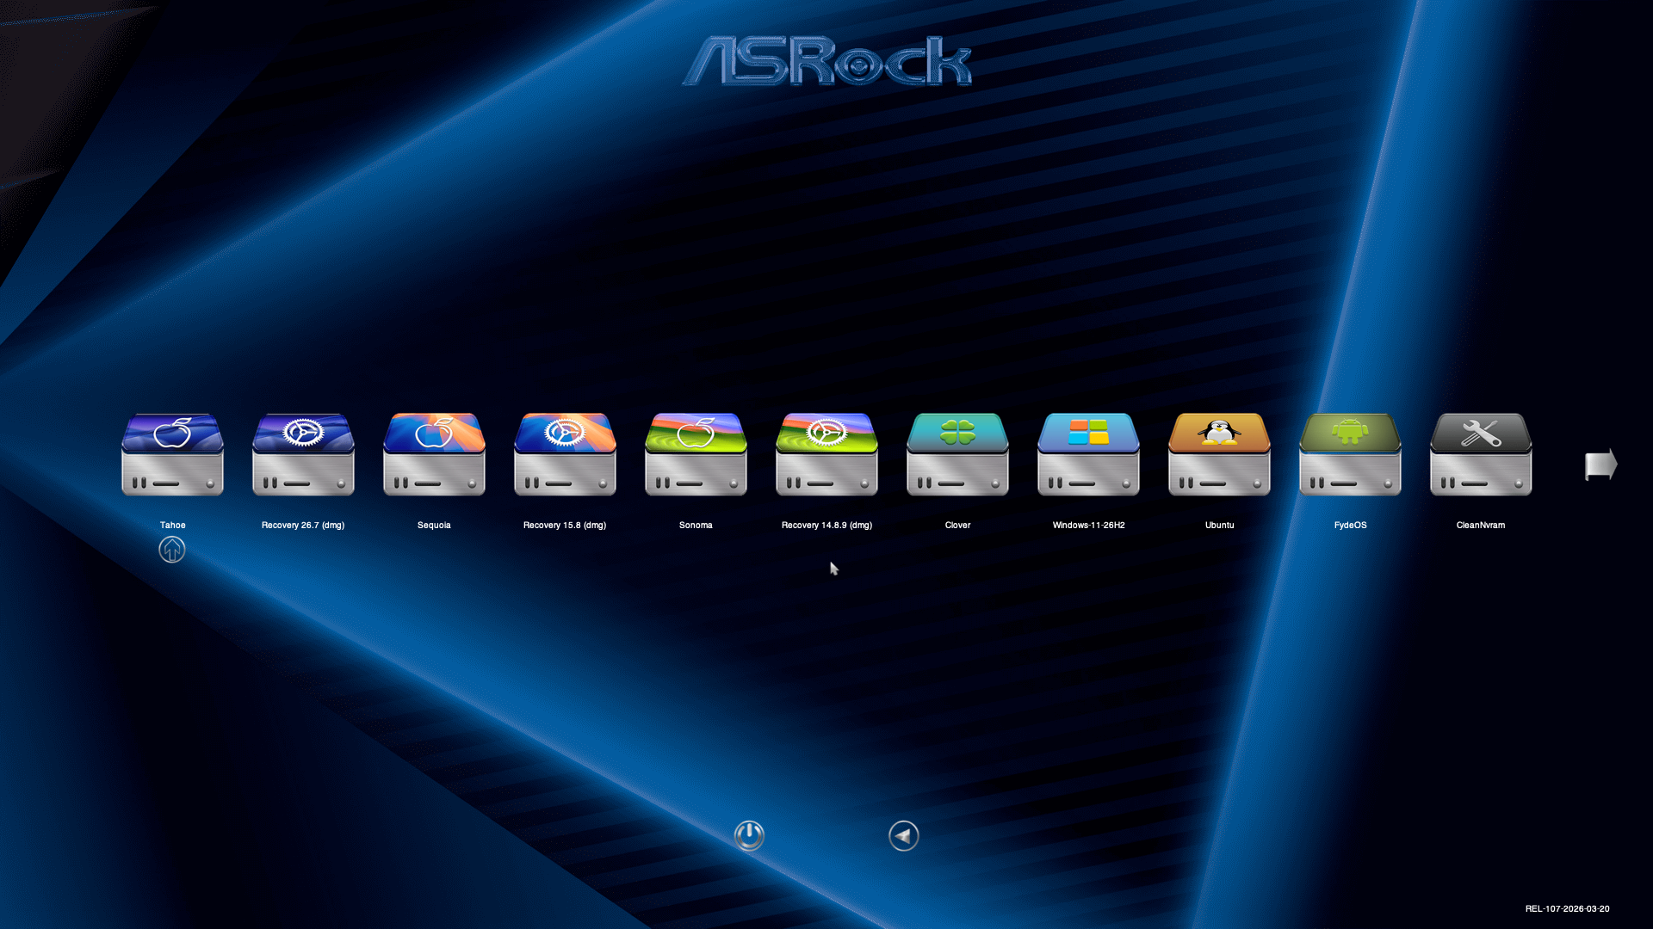Select the Tahoe macOS drive icon
Screen dimensions: 1653x929
pos(172,454)
